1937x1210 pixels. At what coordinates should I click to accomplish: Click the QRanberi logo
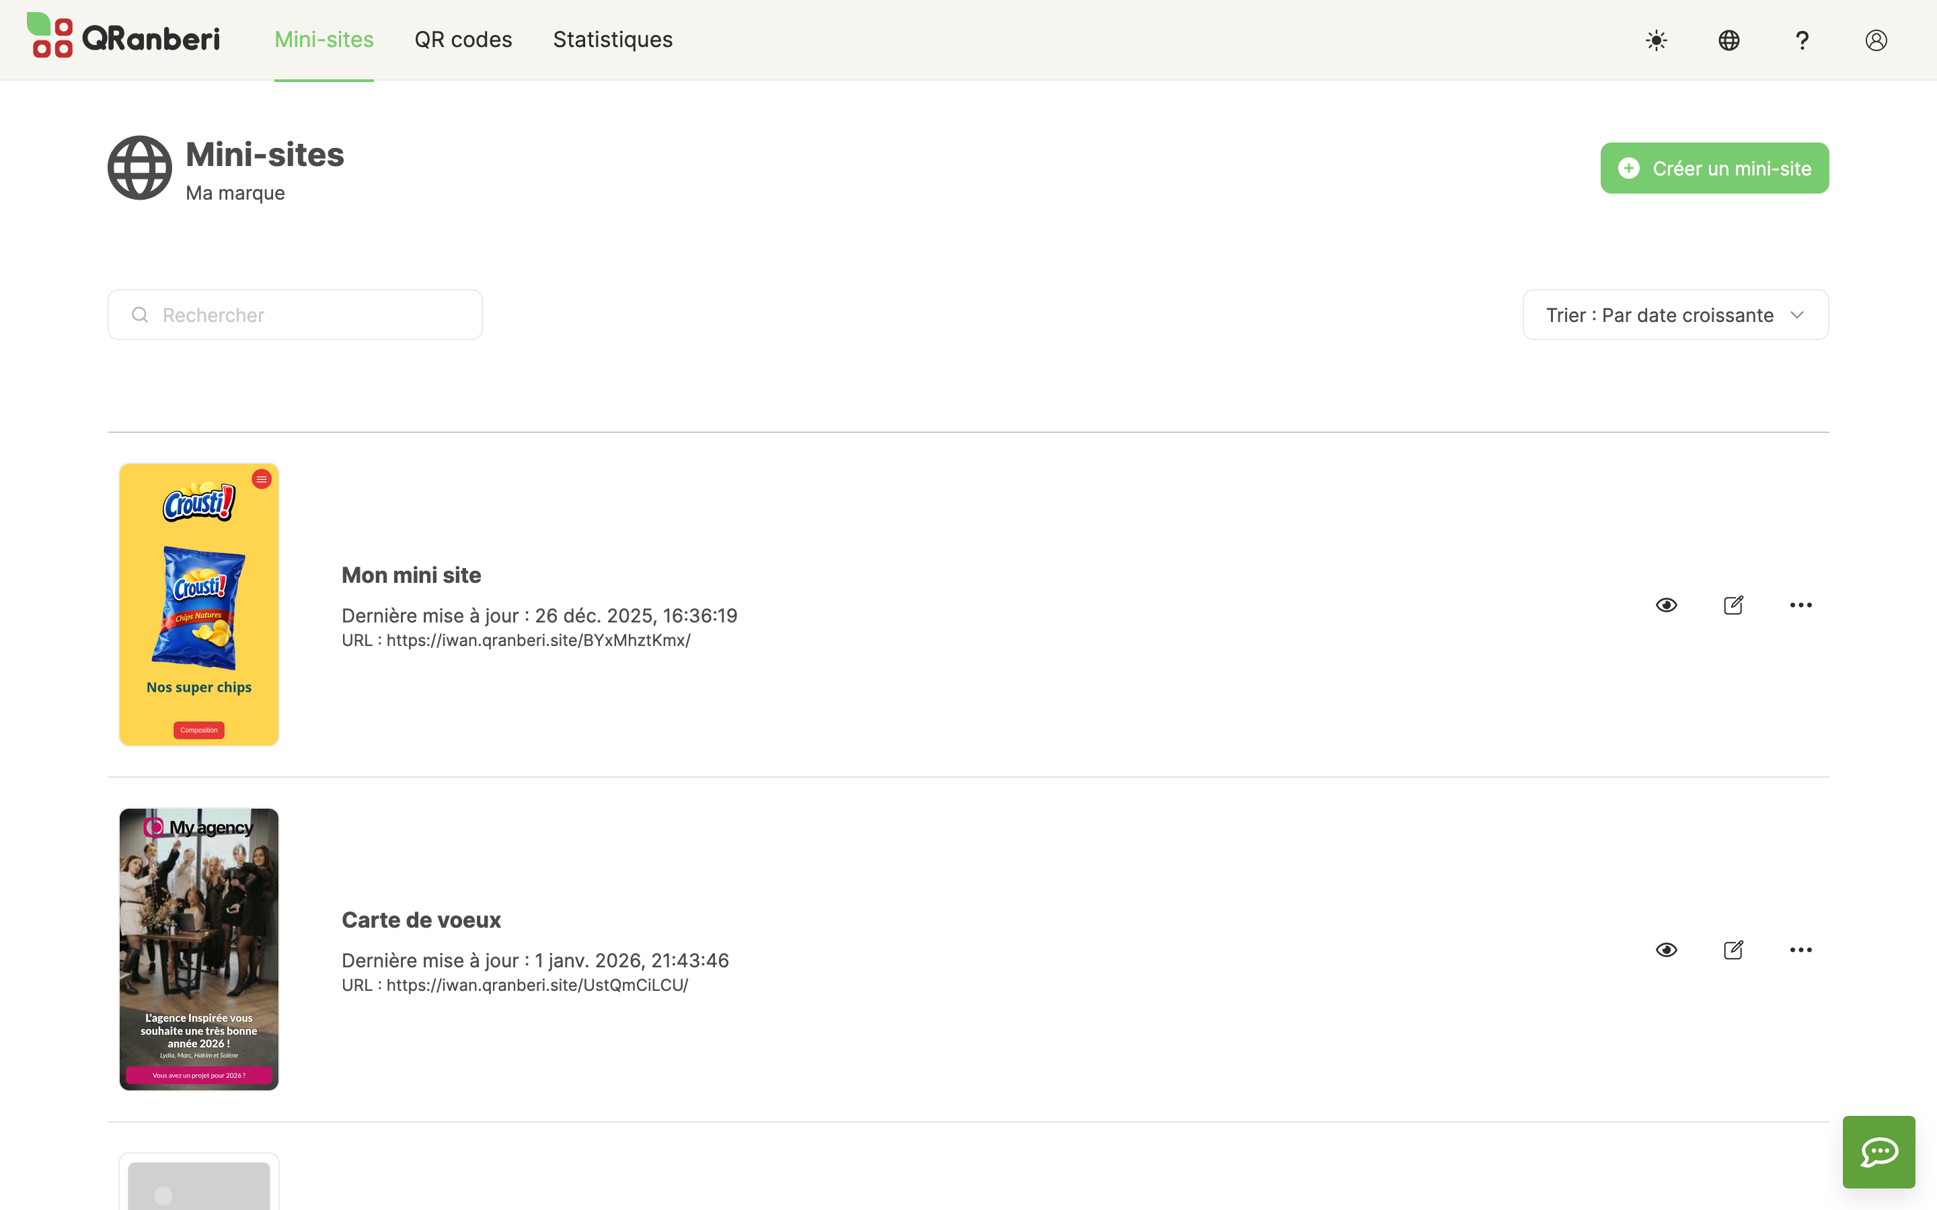point(124,37)
